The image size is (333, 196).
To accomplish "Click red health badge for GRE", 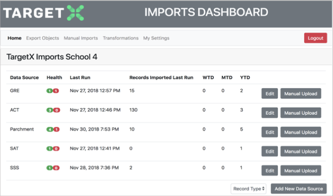I will tap(56, 91).
